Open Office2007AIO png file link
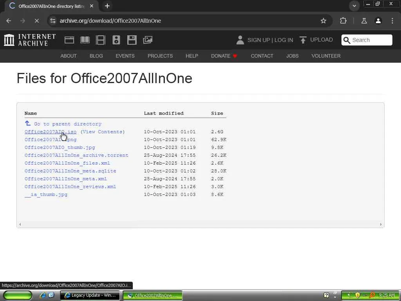The width and height of the screenshot is (401, 301). pyautogui.click(x=51, y=140)
